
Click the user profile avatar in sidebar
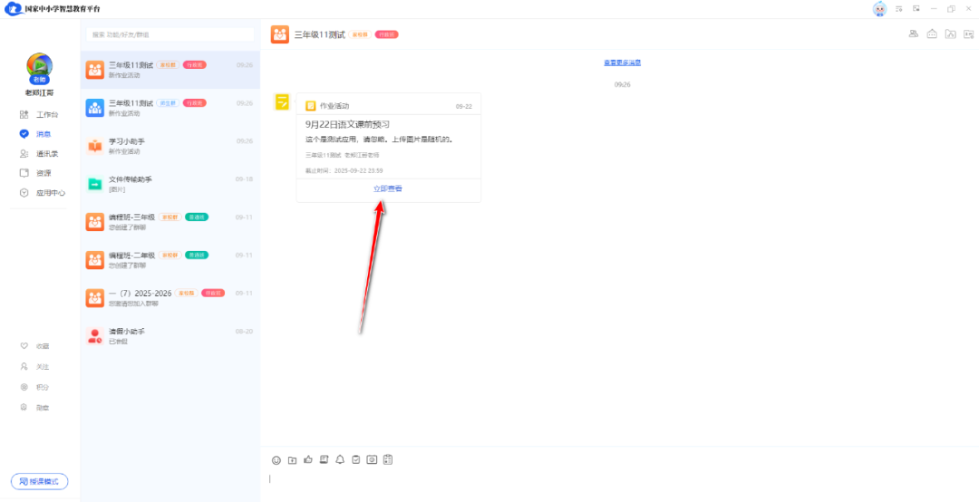39,66
